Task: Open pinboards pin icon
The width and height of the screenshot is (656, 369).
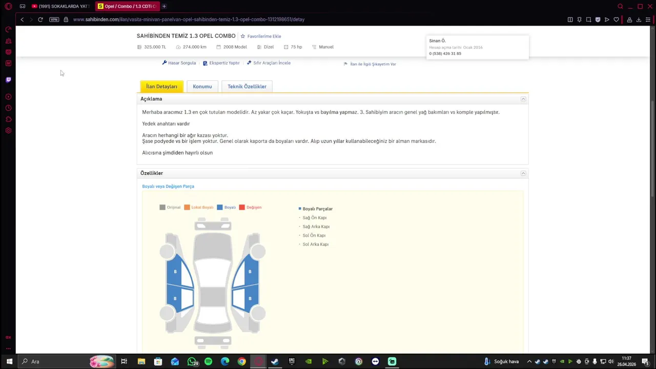Action: pyautogui.click(x=579, y=19)
